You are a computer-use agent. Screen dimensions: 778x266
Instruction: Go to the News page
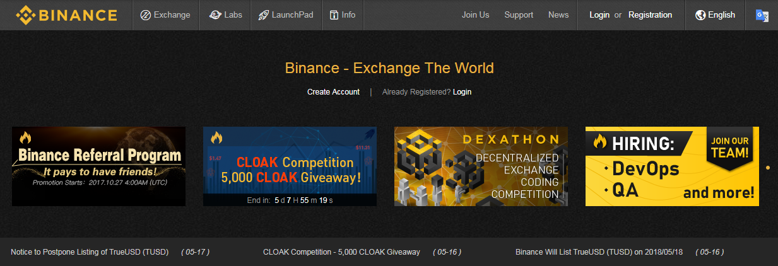click(x=558, y=15)
